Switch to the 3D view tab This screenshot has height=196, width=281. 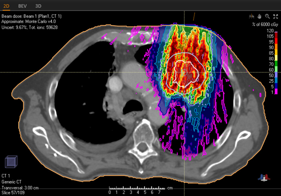tap(38, 6)
